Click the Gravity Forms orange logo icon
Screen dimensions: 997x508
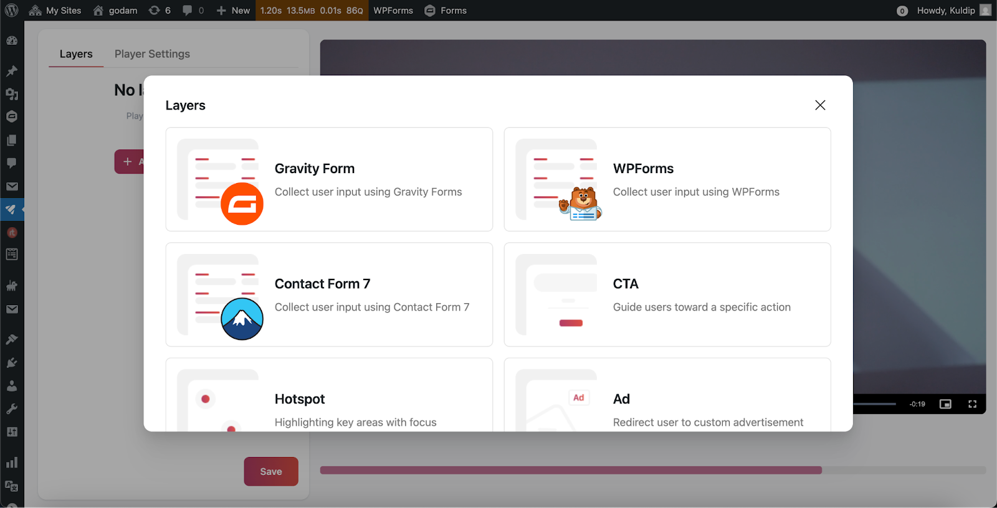pyautogui.click(x=242, y=204)
